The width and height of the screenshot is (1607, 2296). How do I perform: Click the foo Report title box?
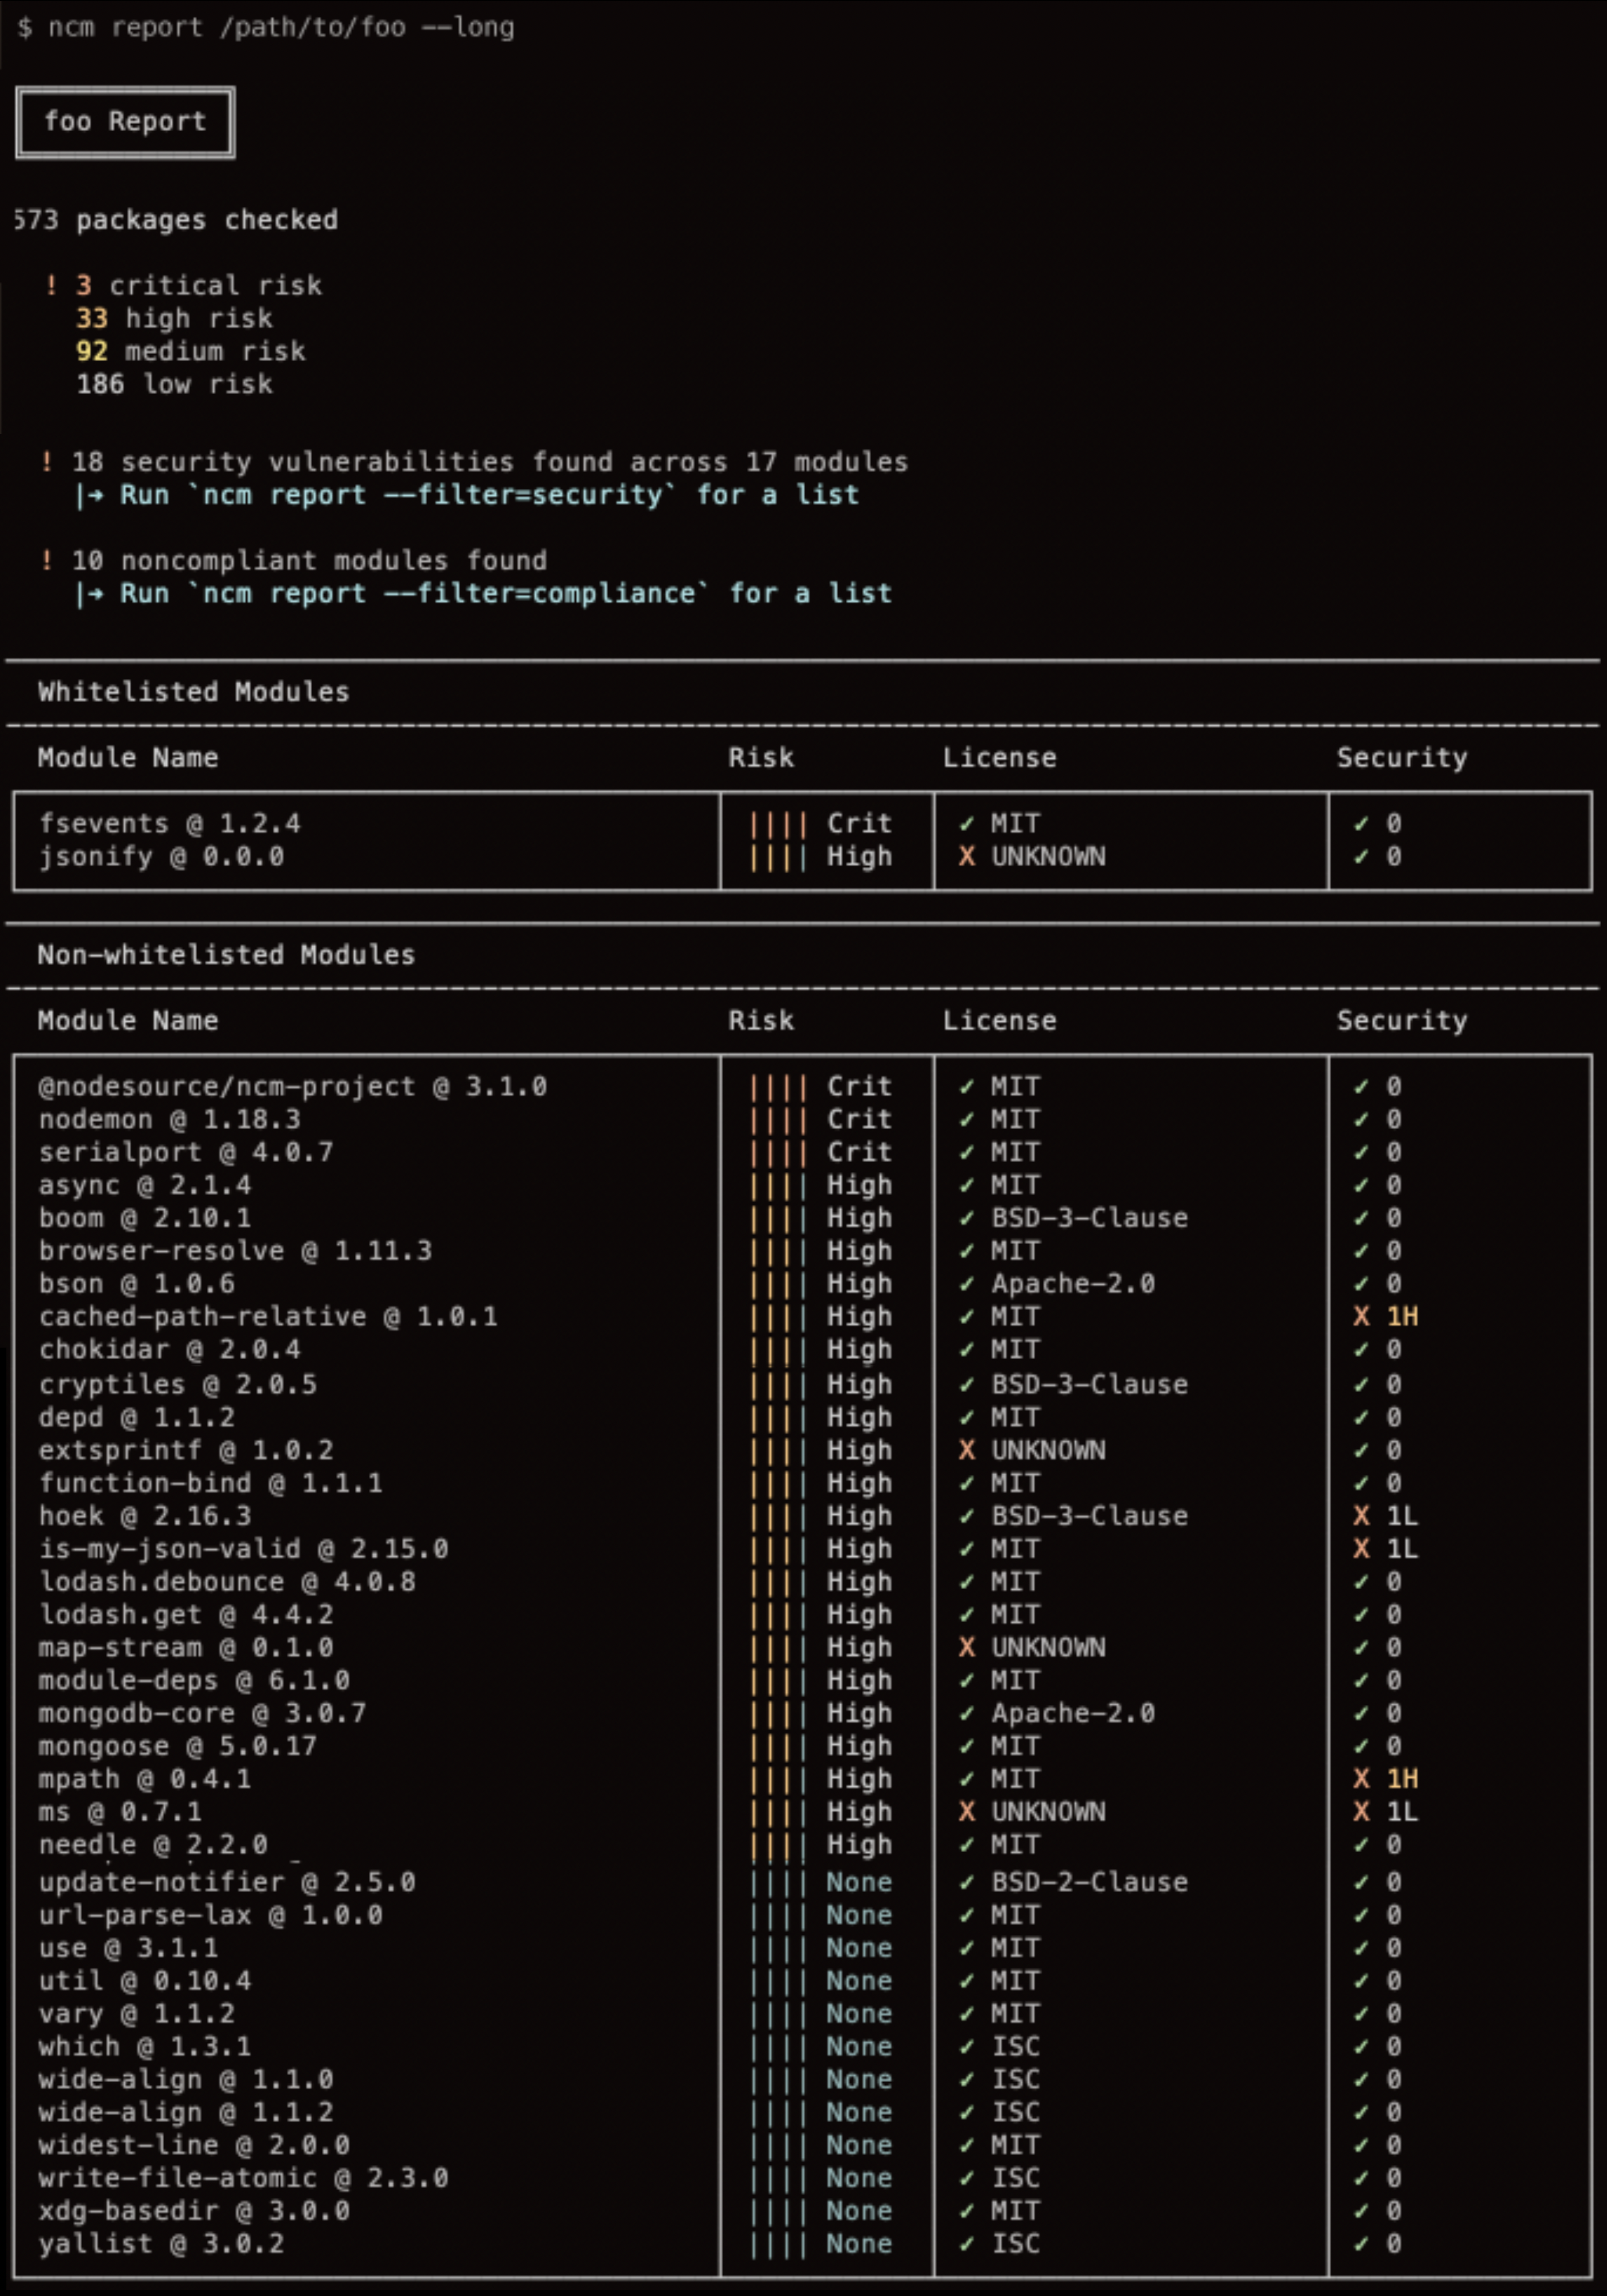(x=125, y=122)
